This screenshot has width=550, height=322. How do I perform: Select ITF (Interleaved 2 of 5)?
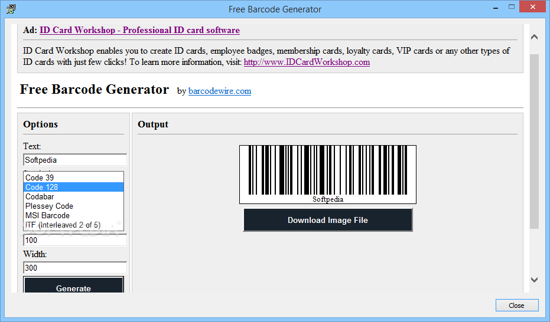(74, 225)
